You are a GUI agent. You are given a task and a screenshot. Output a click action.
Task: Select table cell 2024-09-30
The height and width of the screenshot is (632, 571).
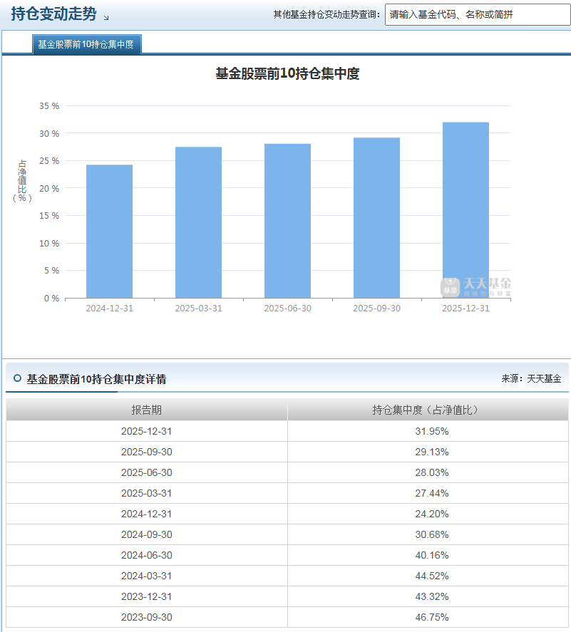pos(147,534)
